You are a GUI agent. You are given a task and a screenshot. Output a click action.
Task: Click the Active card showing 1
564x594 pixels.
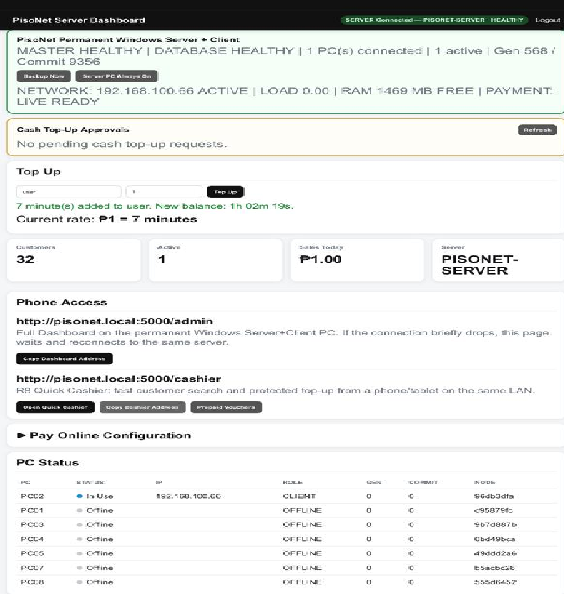216,260
